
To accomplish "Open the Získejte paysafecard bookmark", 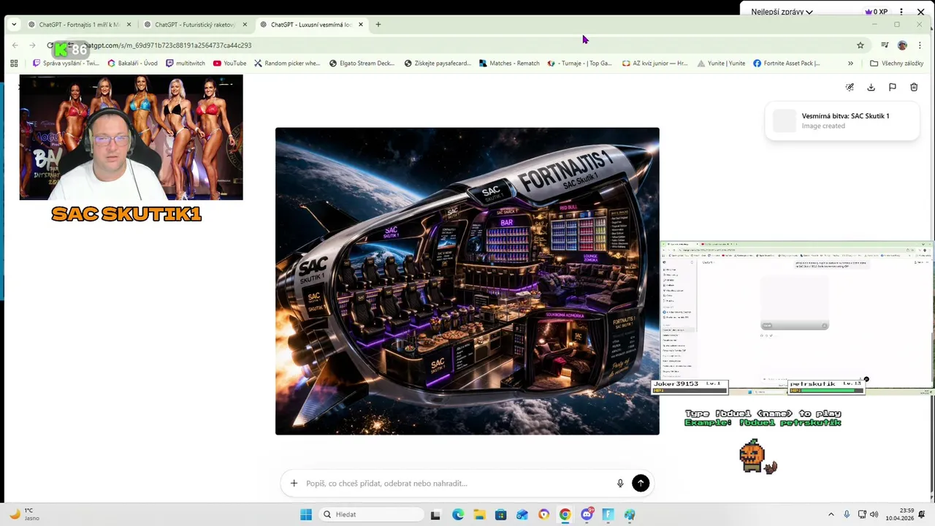I will tap(438, 64).
